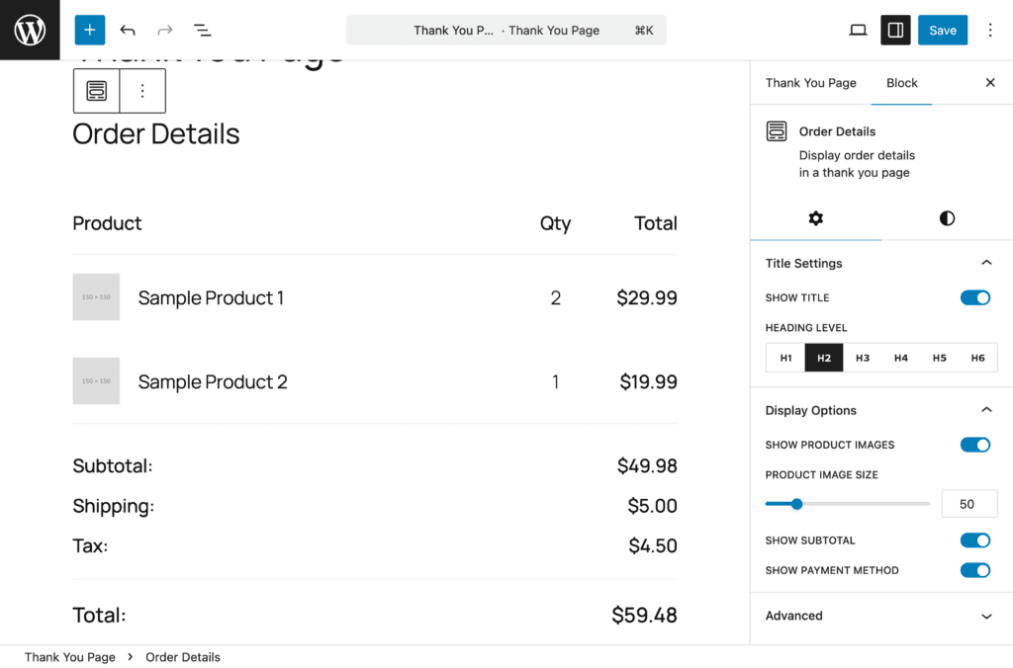The width and height of the screenshot is (1013, 668).
Task: Switch to the block styles half-circle icon
Action: [x=947, y=218]
